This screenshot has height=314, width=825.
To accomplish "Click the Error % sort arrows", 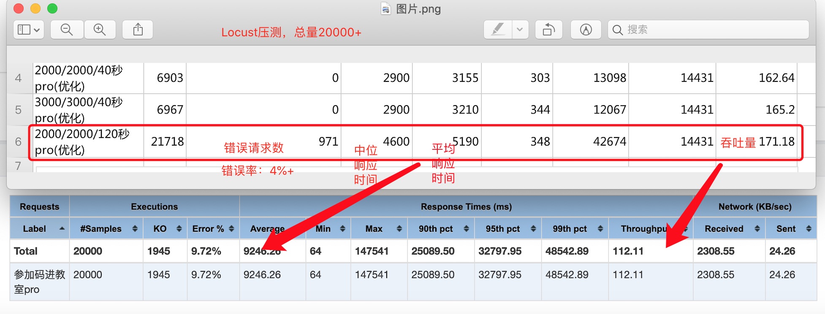I will (x=231, y=229).
